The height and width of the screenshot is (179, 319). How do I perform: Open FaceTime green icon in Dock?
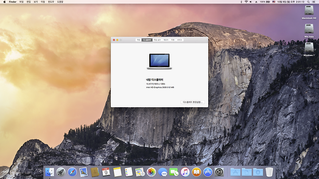(x=174, y=172)
